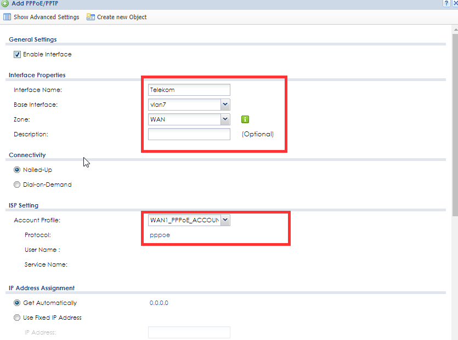Click the green Zone info icon

point(245,119)
